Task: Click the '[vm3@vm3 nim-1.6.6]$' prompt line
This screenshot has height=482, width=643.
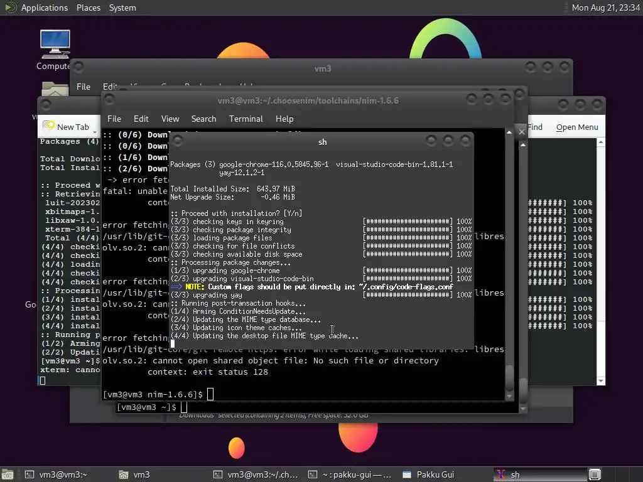Action: coord(153,395)
